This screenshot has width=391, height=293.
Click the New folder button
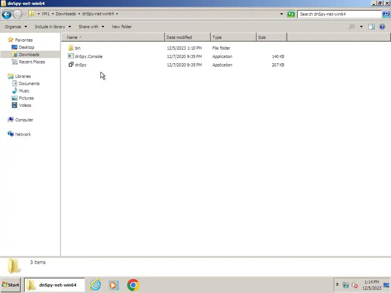(x=122, y=27)
